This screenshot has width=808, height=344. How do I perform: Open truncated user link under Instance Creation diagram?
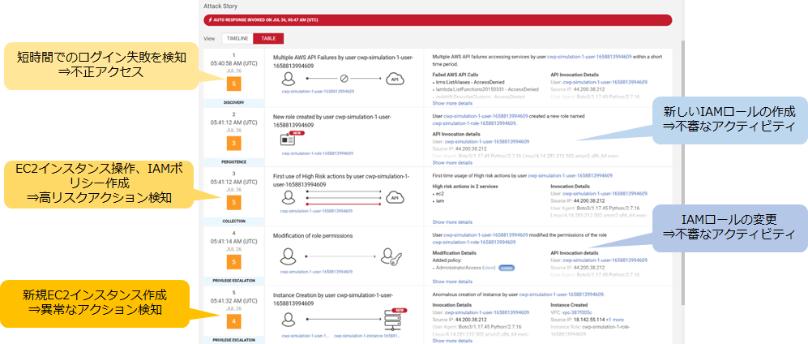click(306, 336)
